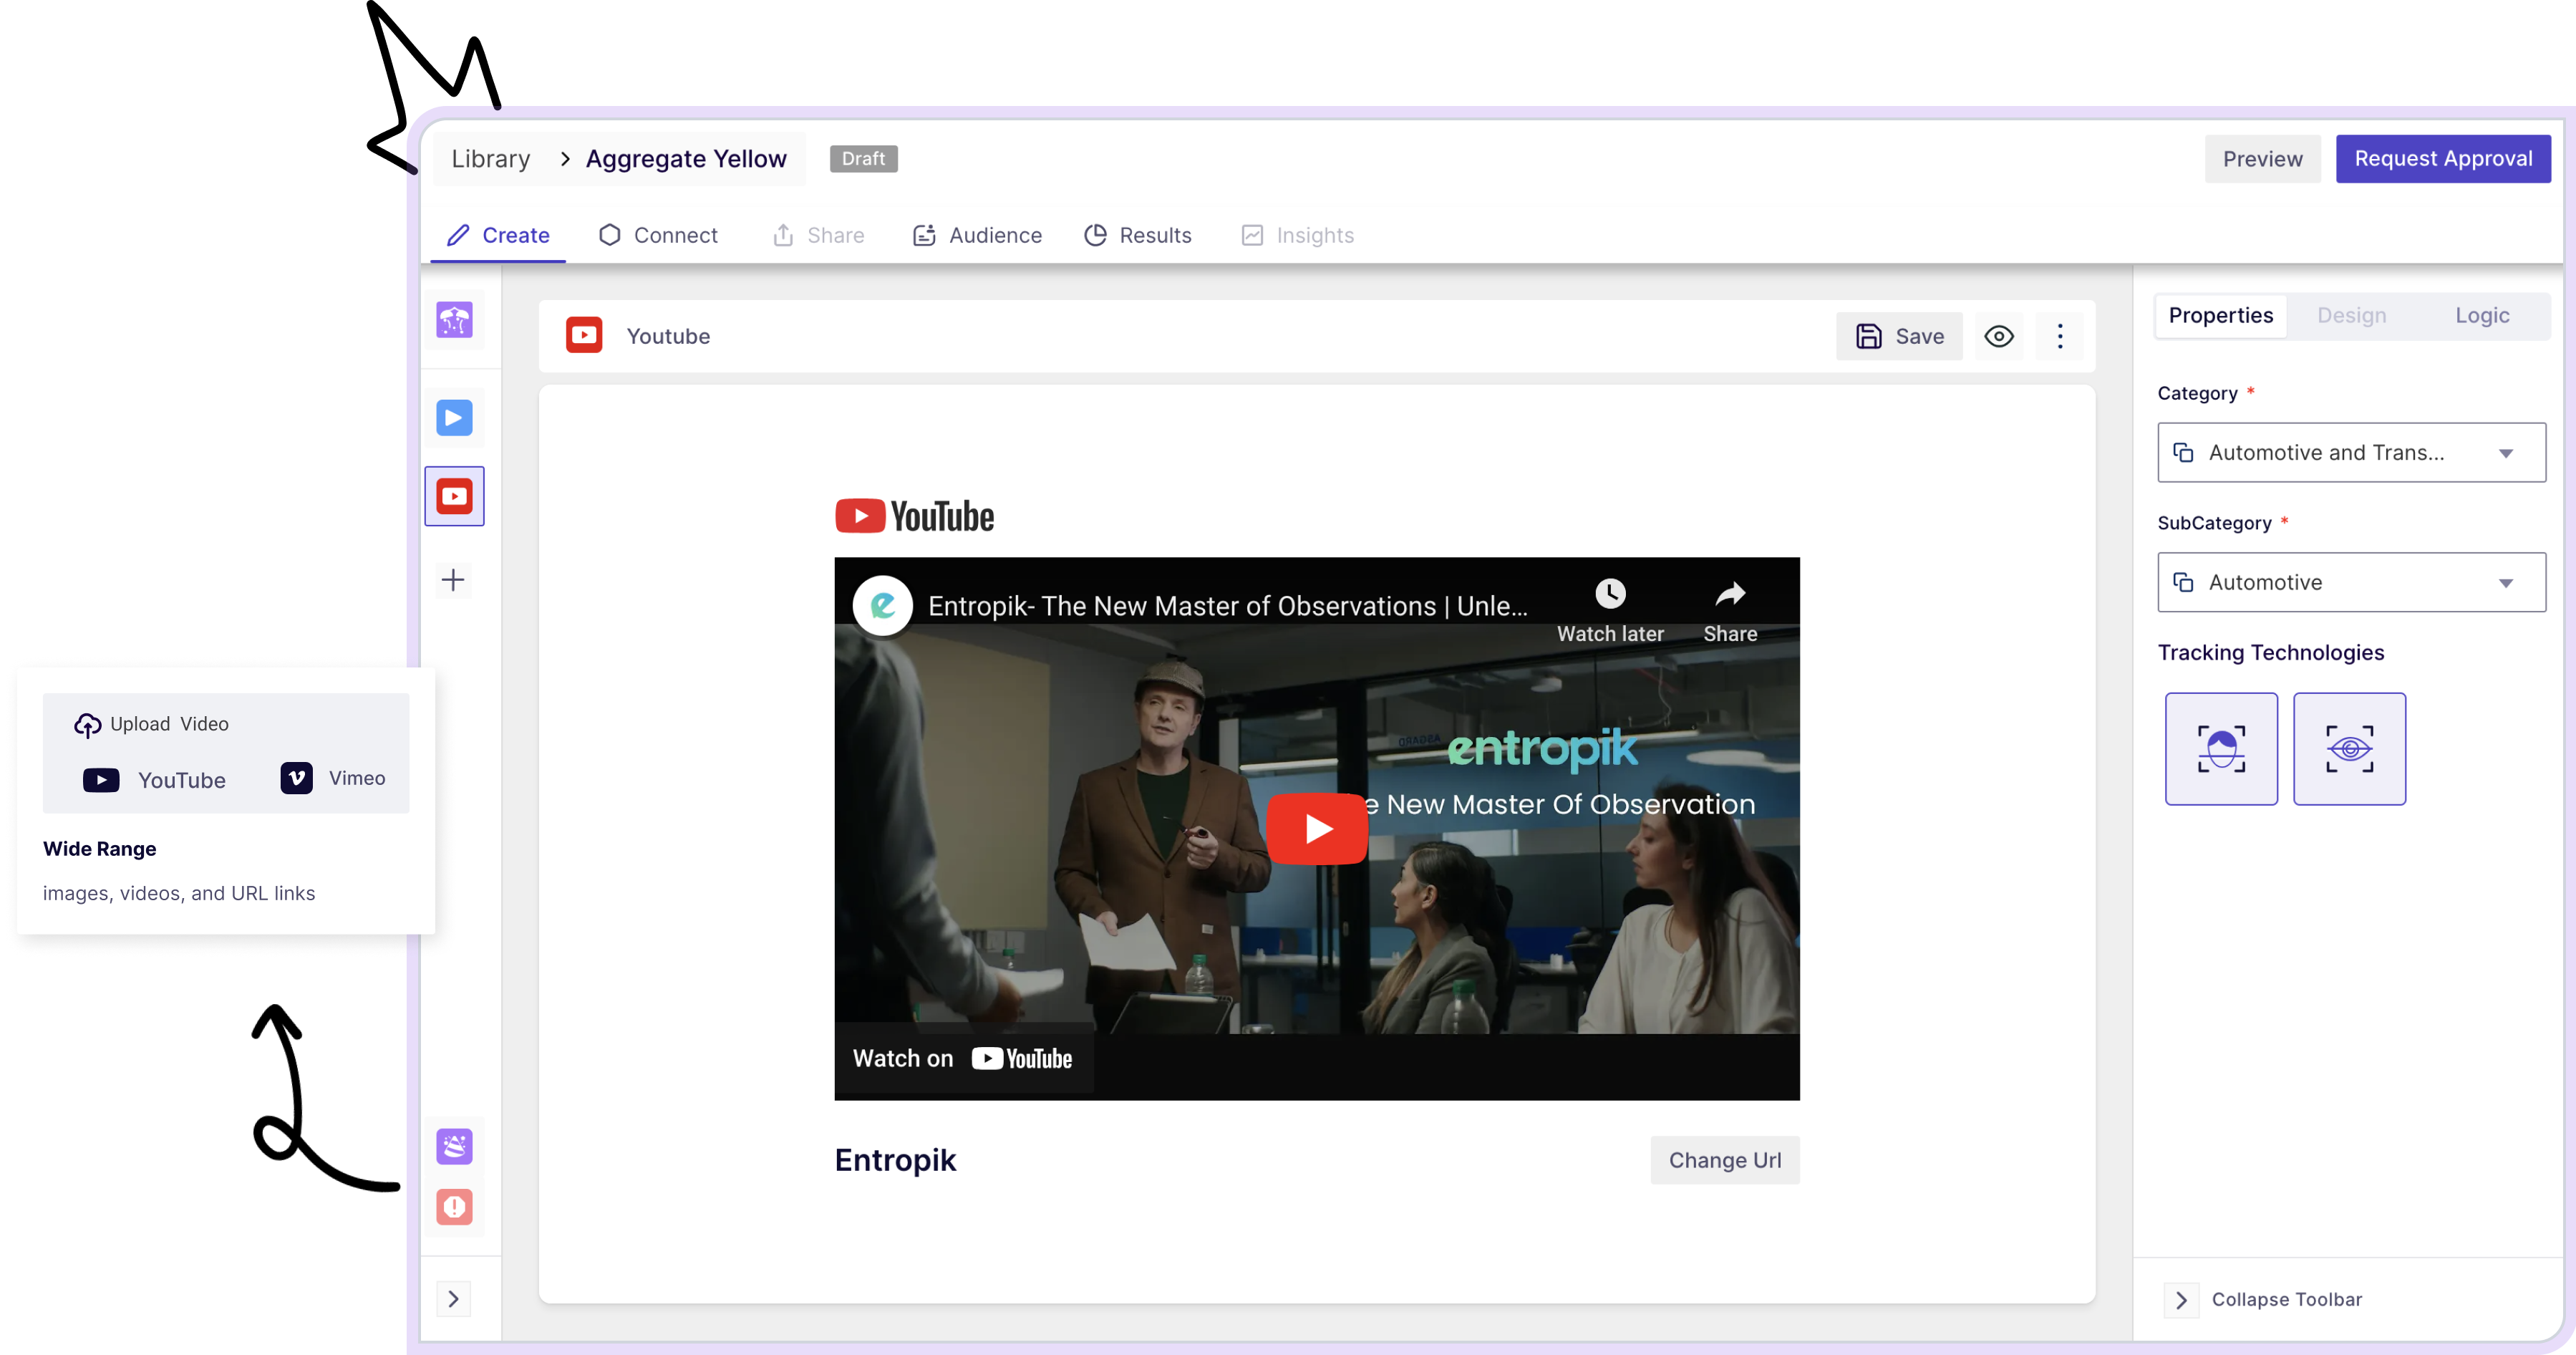
Task: Save the Youtube block
Action: (x=1899, y=336)
